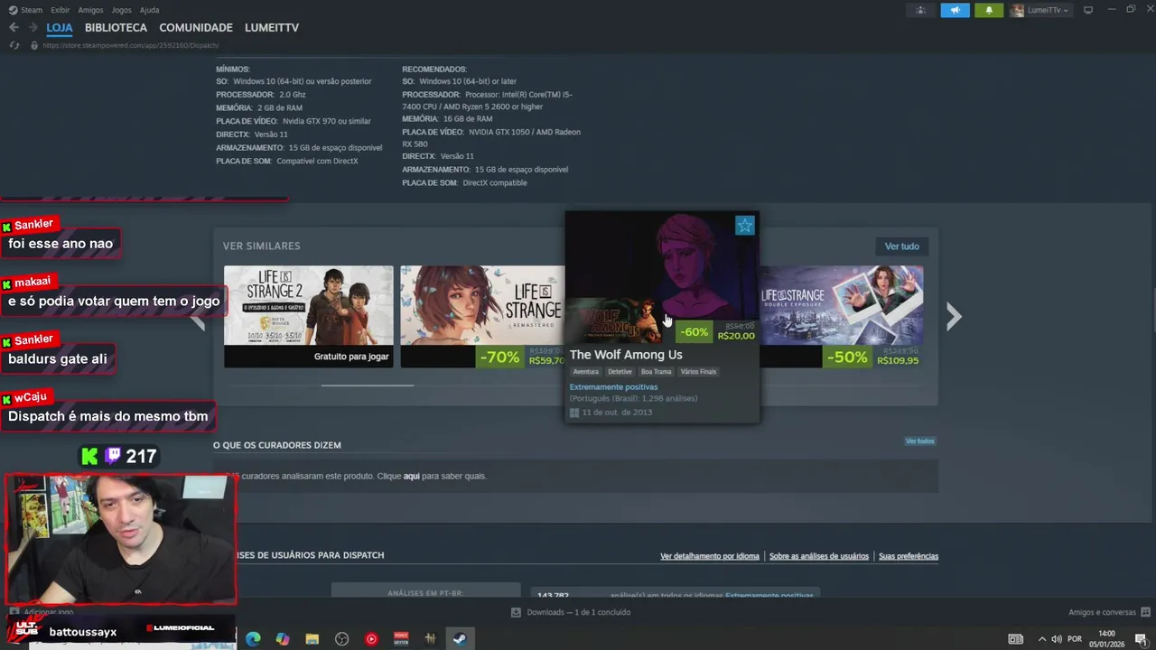Image resolution: width=1156 pixels, height=650 pixels.
Task: Click Gratuito para jogar label
Action: point(351,357)
